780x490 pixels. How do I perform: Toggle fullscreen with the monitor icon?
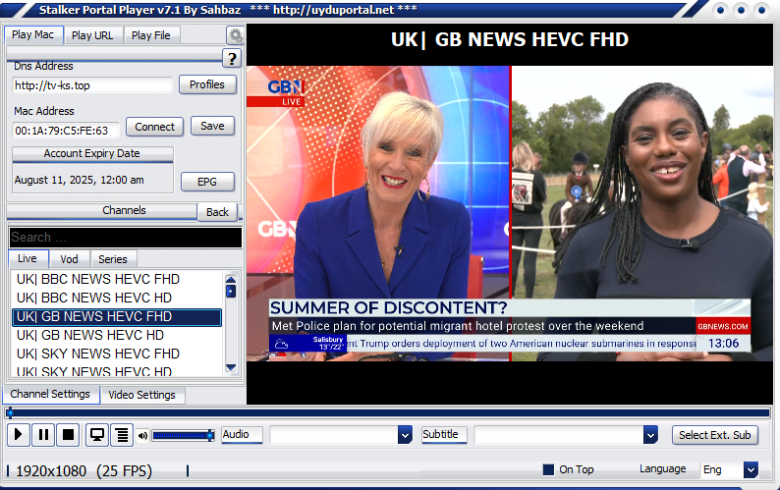point(97,435)
